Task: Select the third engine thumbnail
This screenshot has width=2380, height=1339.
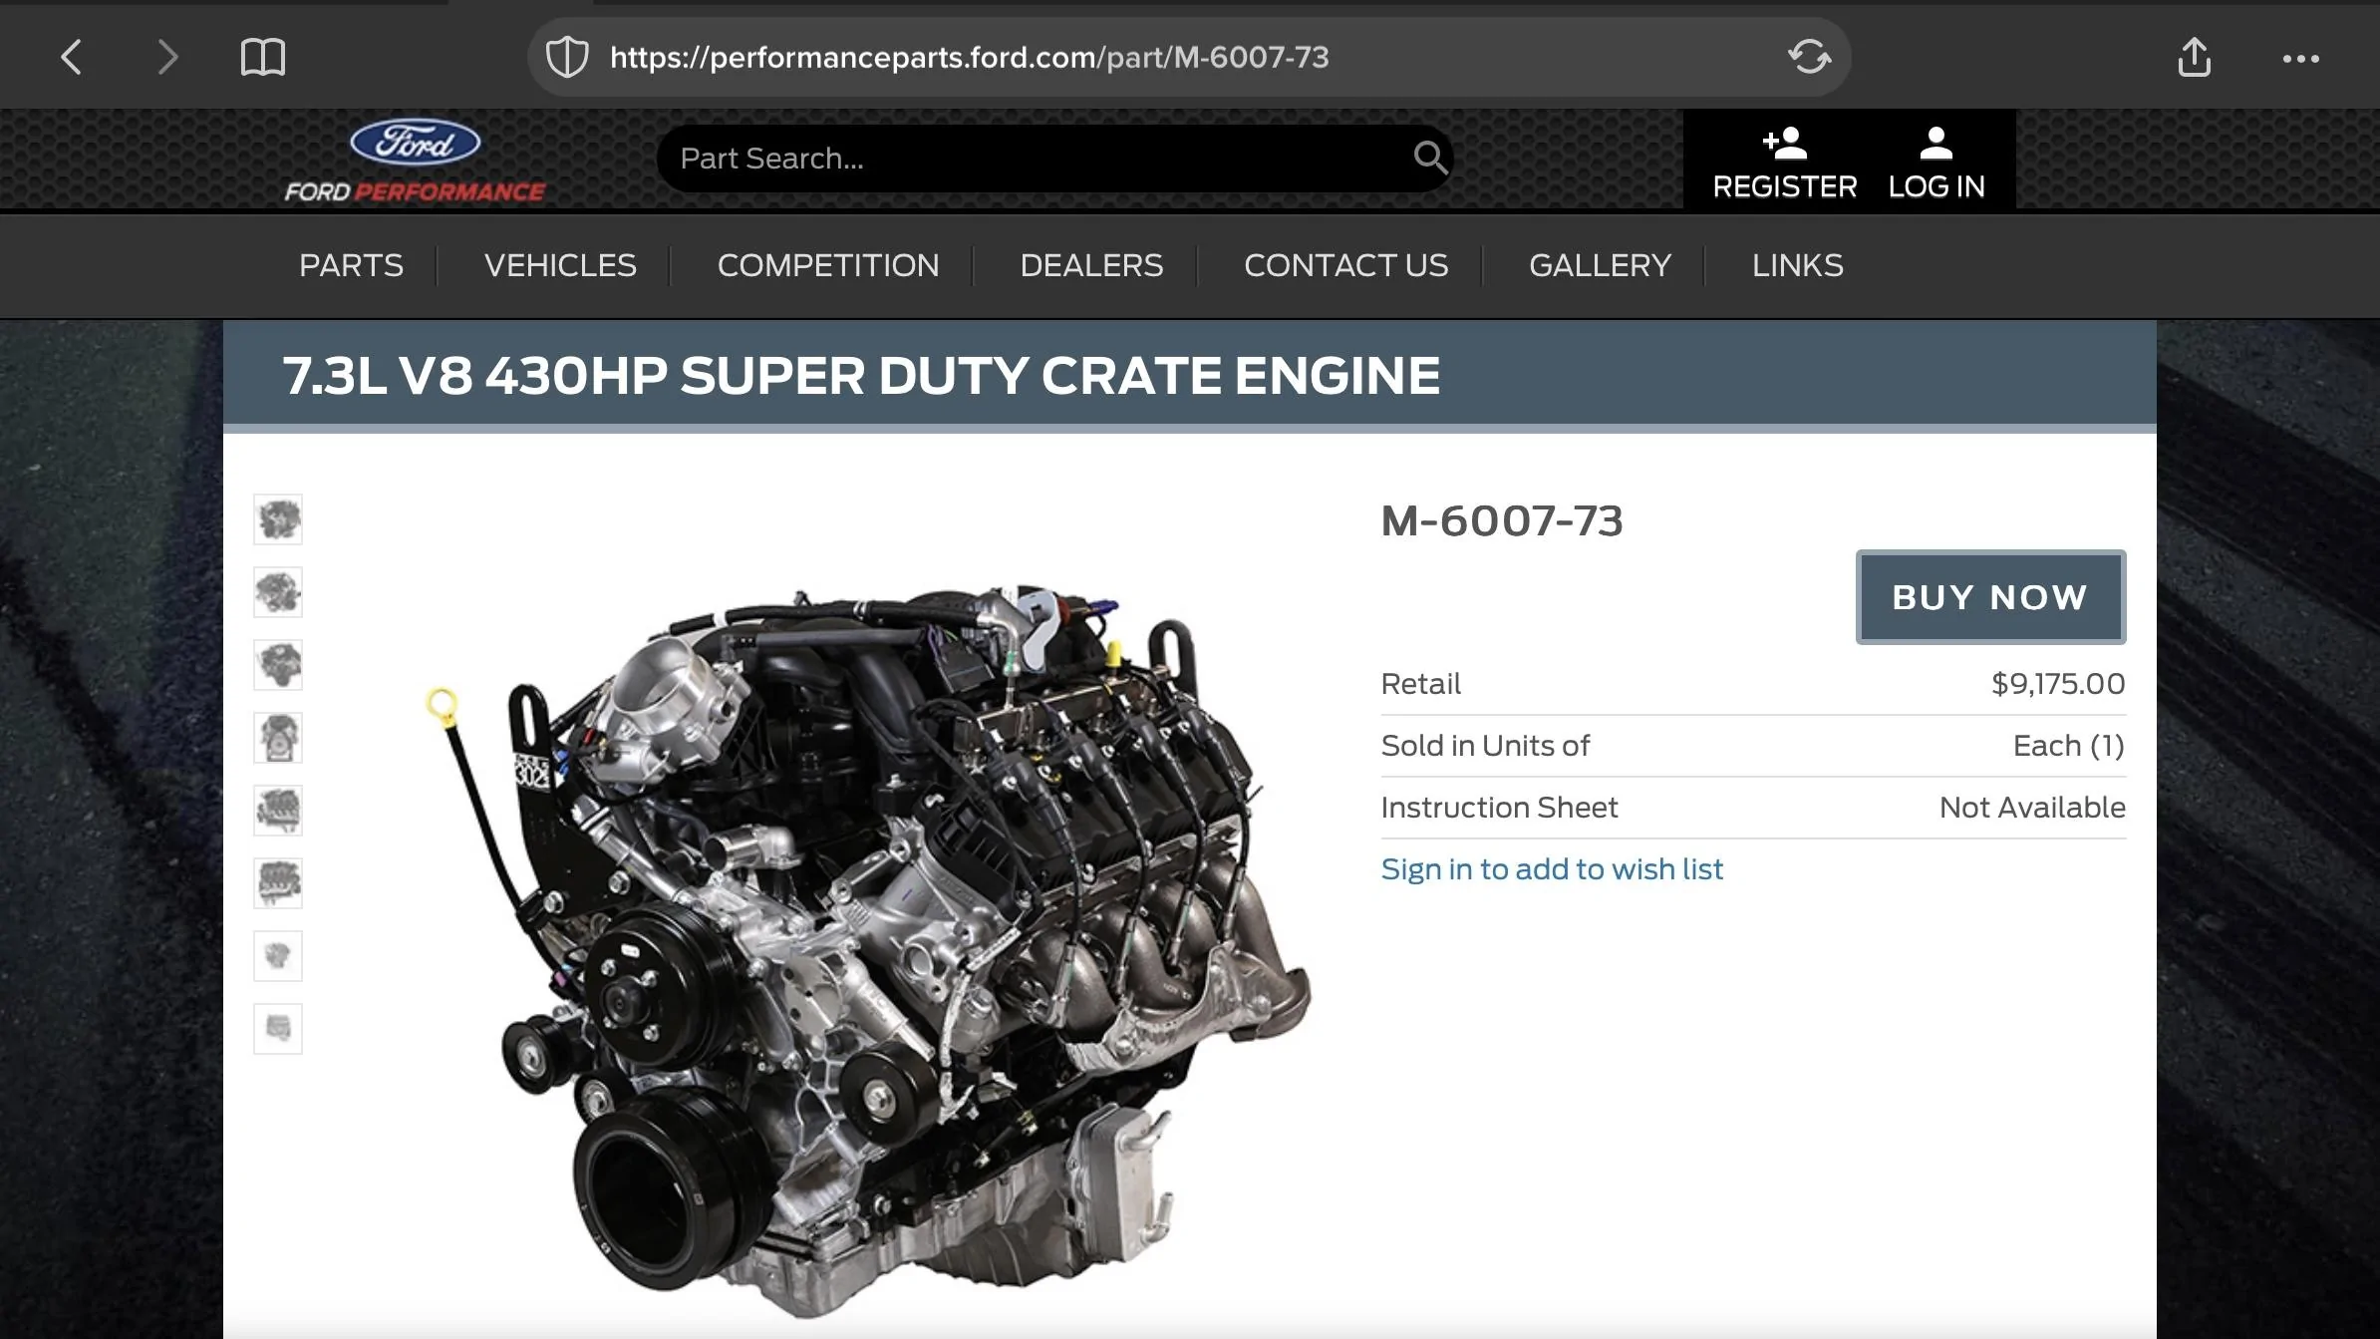Action: tap(278, 665)
